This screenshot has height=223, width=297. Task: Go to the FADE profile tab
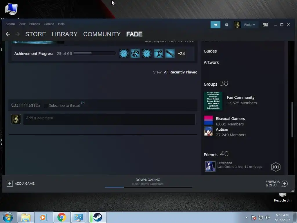tap(134, 34)
